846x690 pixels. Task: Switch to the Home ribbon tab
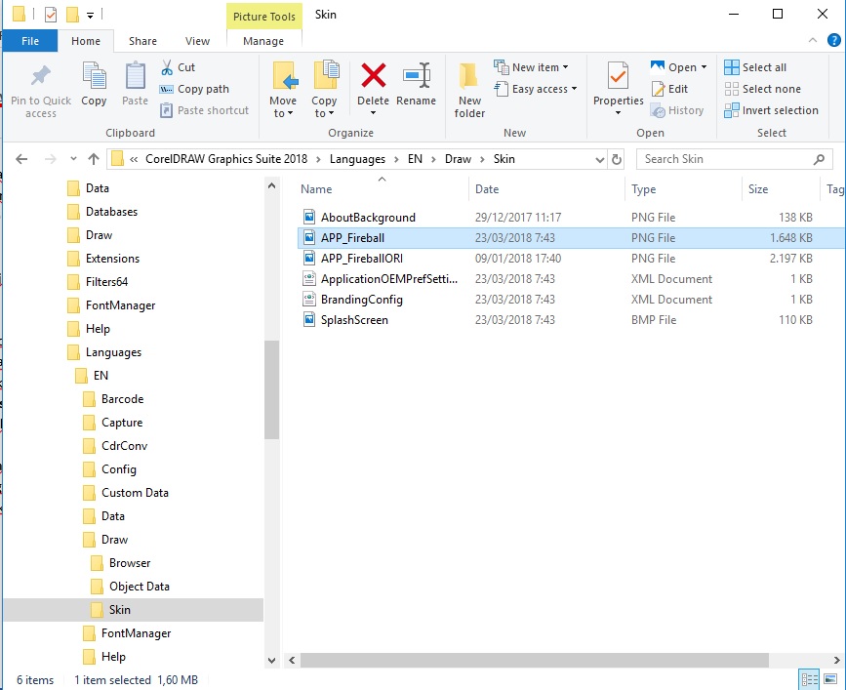click(x=86, y=41)
